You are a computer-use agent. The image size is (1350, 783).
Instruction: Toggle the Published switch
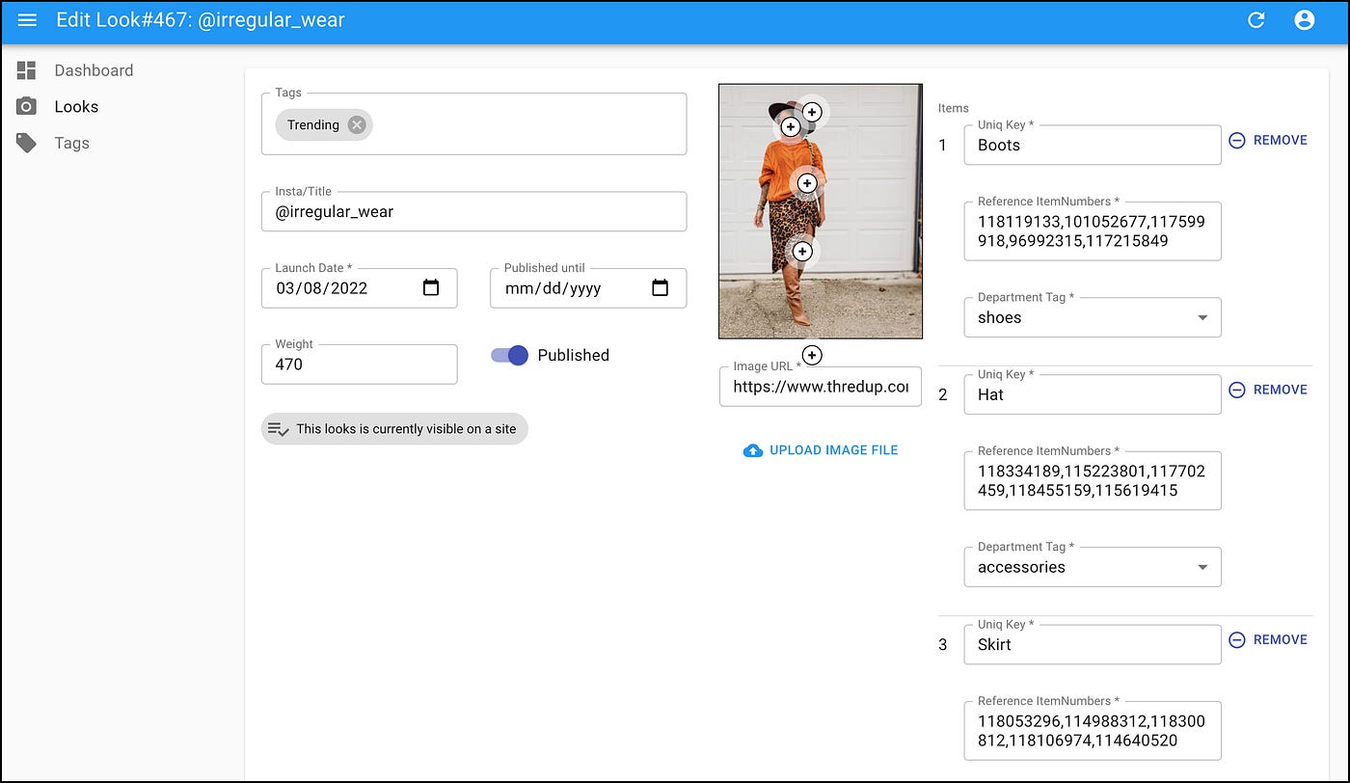tap(510, 355)
